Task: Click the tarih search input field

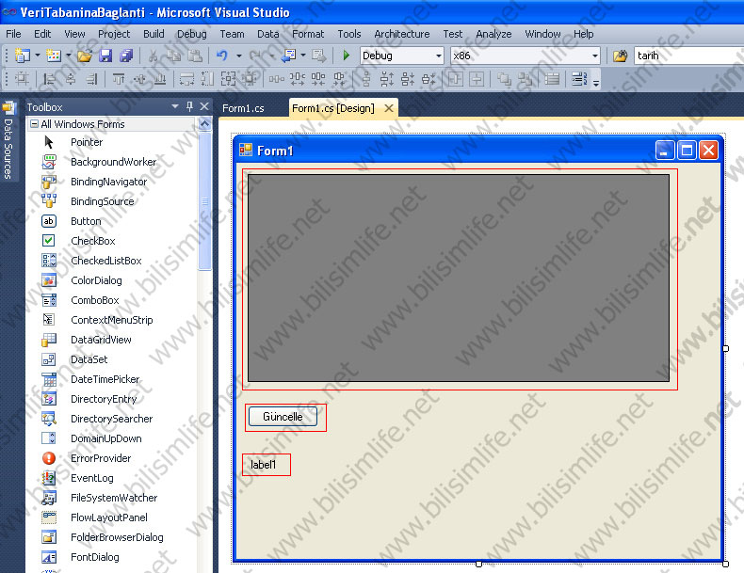Action: point(689,56)
